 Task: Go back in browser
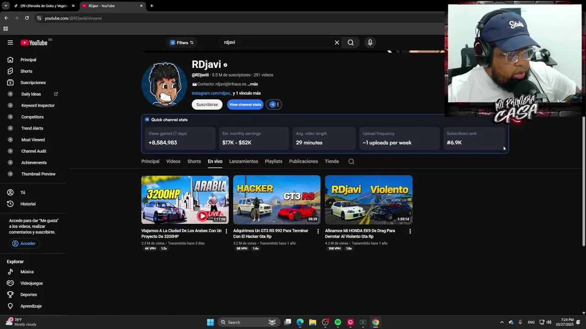point(6,18)
